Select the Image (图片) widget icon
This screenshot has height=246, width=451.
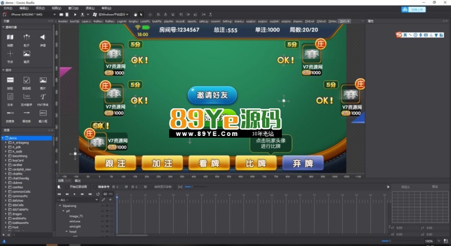point(43,80)
